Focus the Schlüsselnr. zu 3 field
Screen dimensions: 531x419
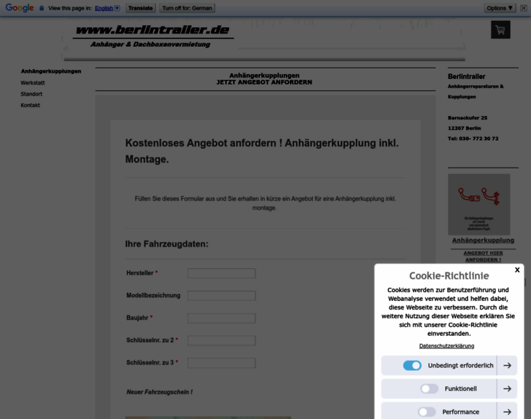tap(221, 363)
